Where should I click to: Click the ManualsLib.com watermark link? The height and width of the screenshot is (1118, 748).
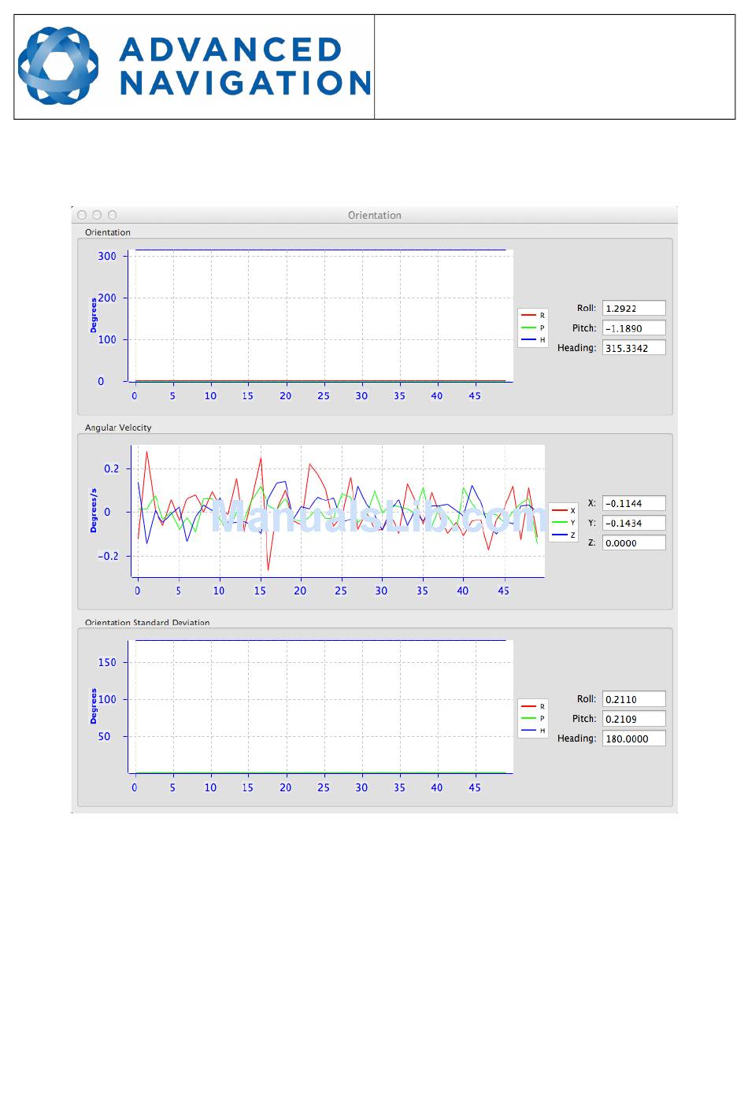point(378,518)
